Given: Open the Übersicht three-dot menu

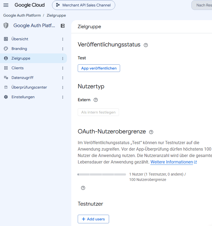Looking at the screenshot, I should pyautogui.click(x=63, y=39).
